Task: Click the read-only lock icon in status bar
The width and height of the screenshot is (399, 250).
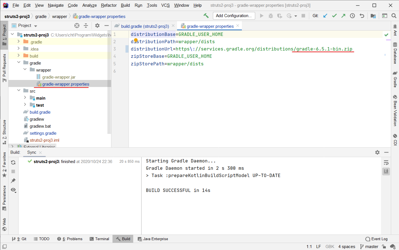Action: point(384,247)
